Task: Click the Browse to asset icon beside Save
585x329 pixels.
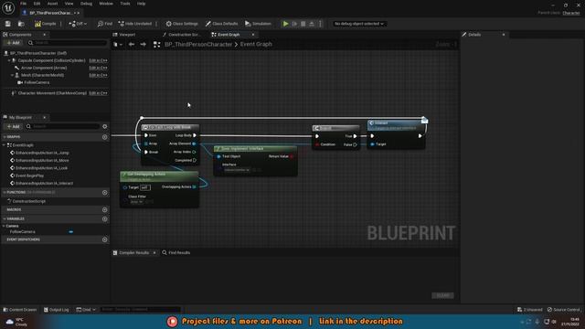Action: tap(21, 24)
